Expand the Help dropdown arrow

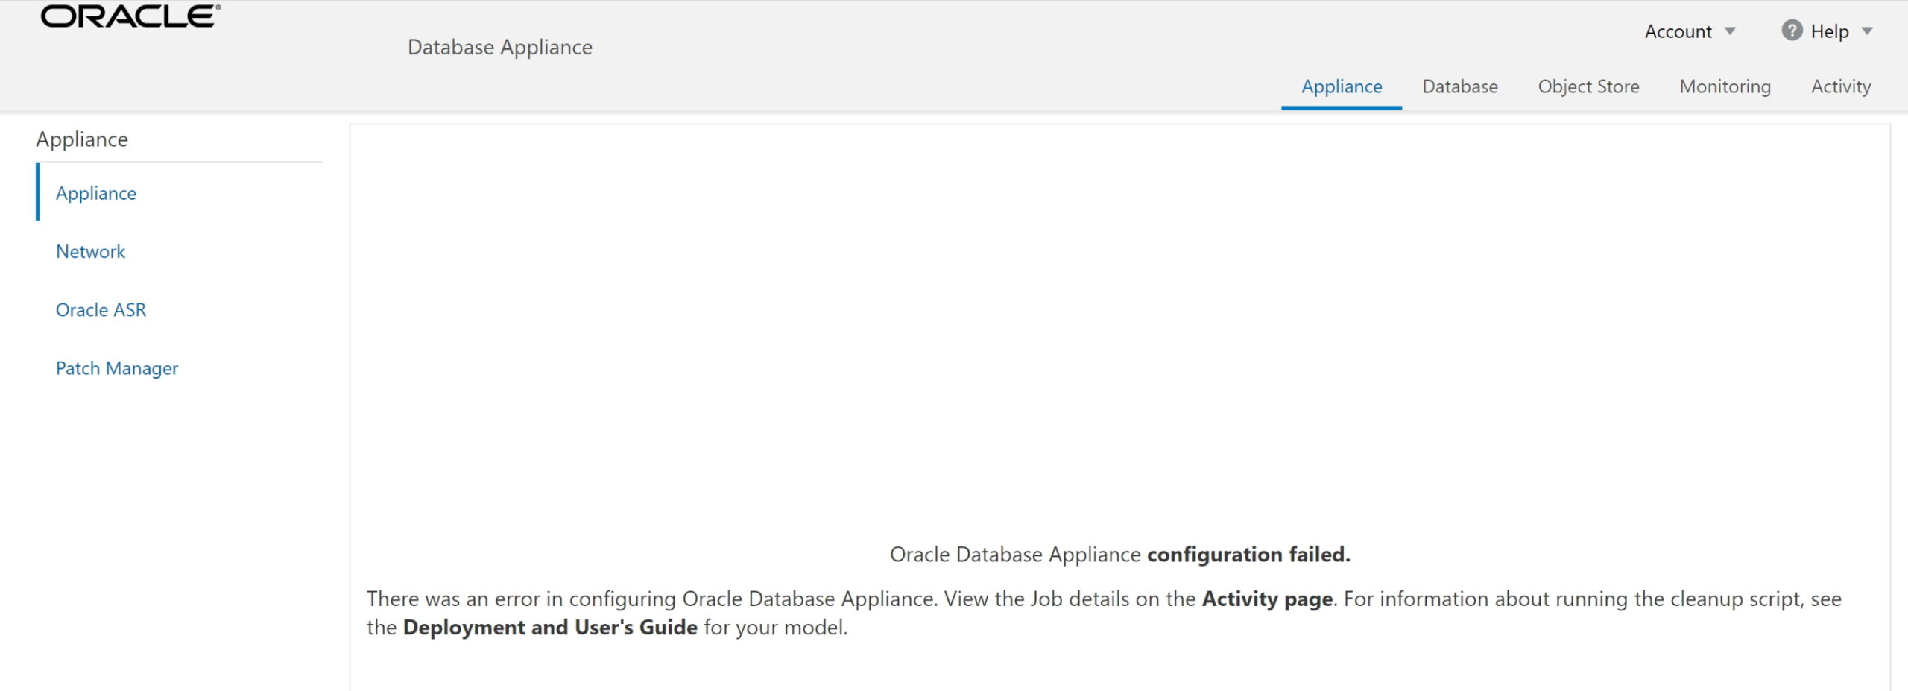pyautogui.click(x=1867, y=31)
